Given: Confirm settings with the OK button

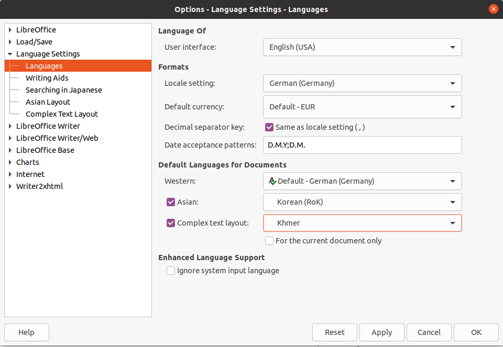Looking at the screenshot, I should point(476,332).
